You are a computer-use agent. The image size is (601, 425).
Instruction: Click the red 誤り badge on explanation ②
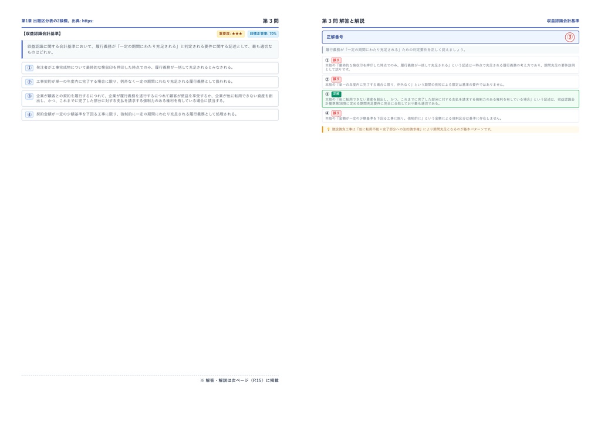tap(336, 79)
